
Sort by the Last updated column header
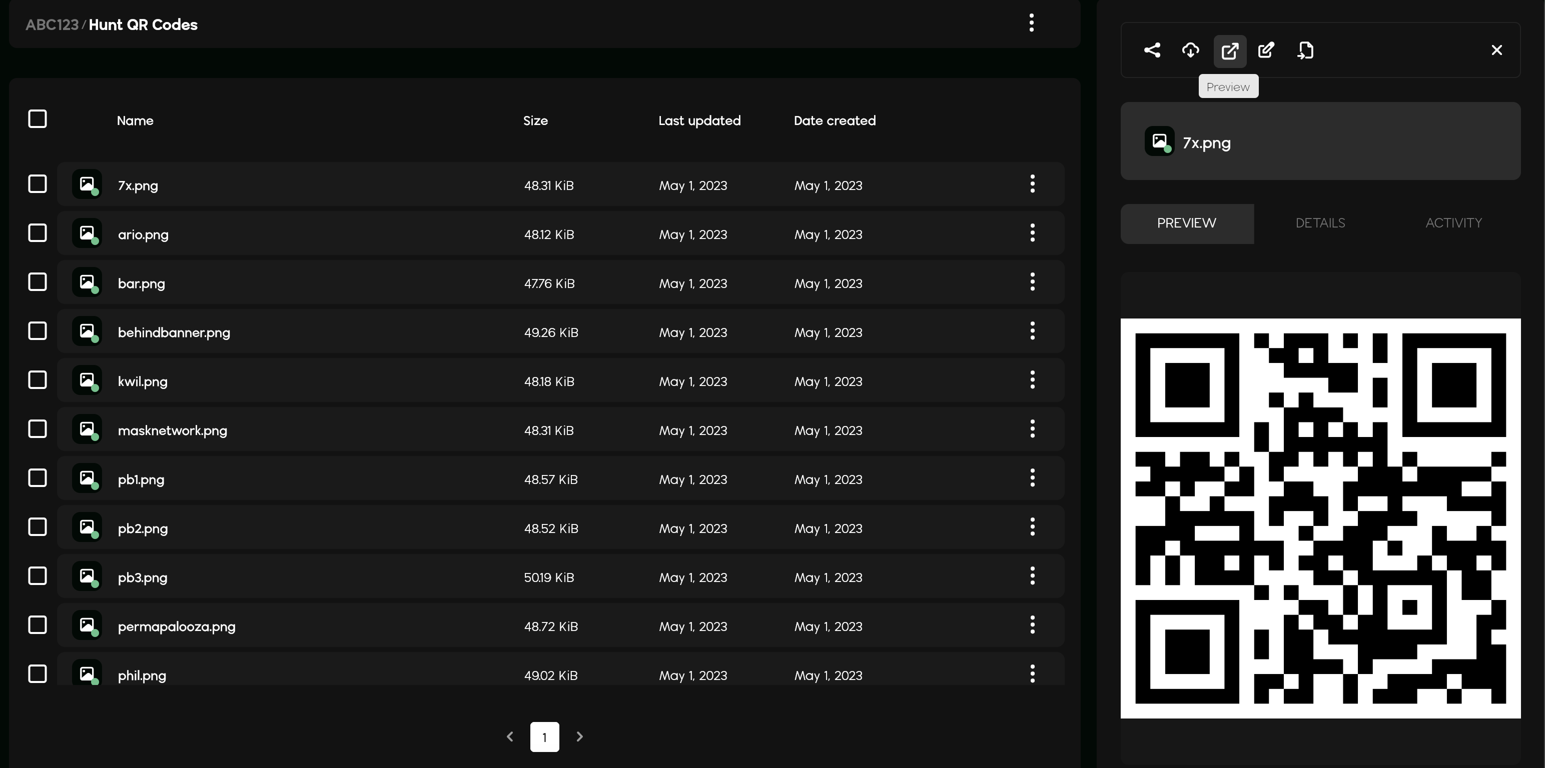click(x=699, y=120)
